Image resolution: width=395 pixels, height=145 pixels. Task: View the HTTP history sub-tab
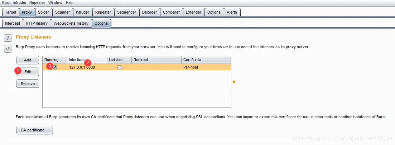click(37, 23)
